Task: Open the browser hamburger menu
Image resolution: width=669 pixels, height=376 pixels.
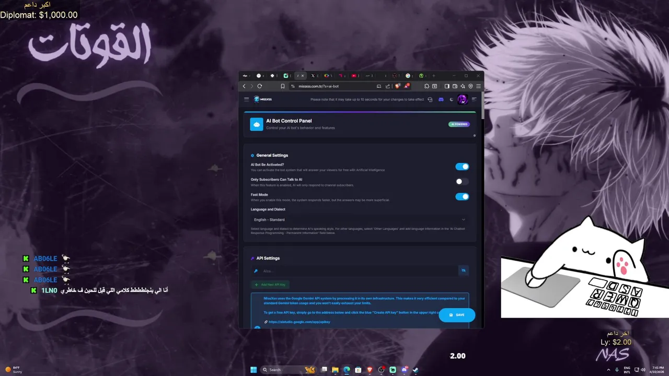Action: pos(478,86)
